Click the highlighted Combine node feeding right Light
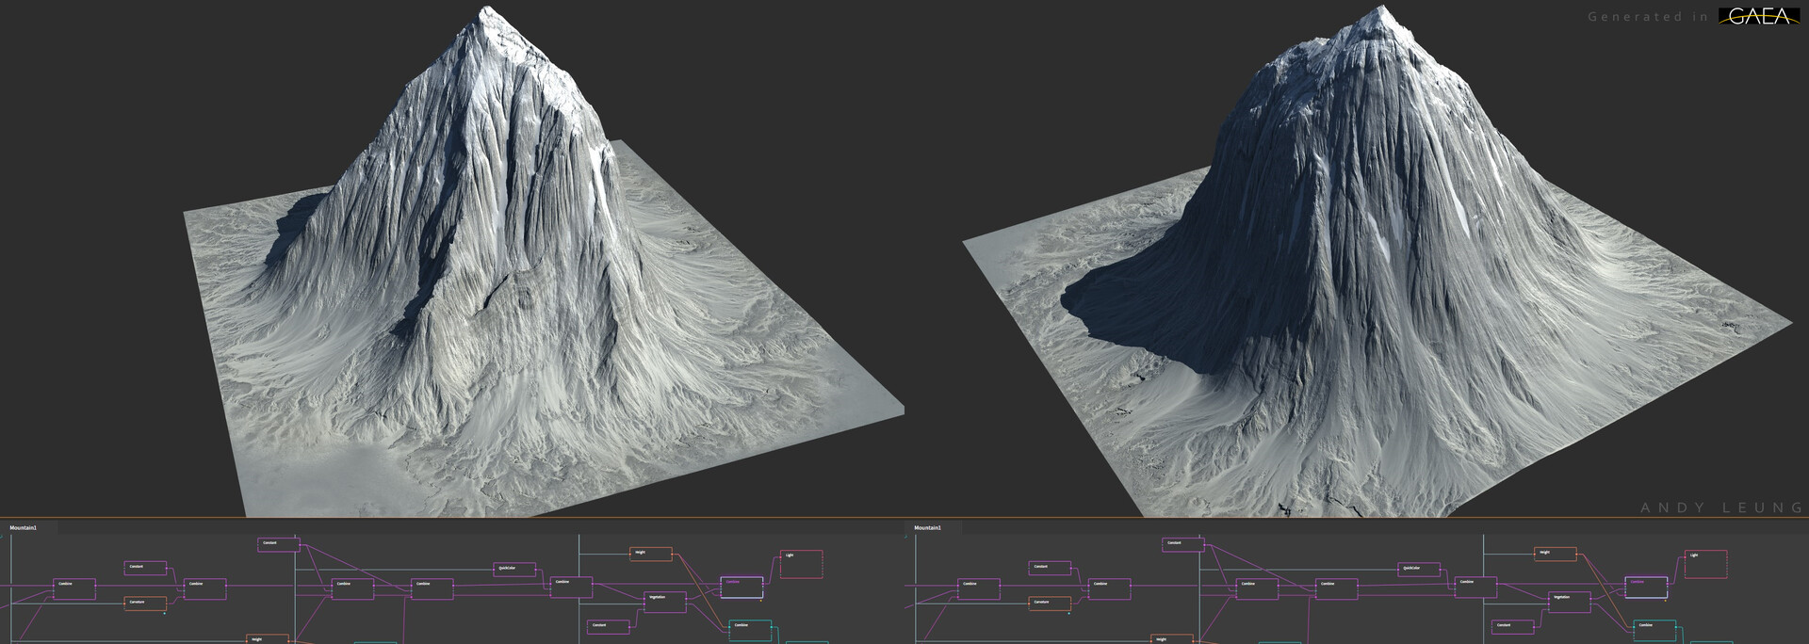This screenshot has width=1809, height=644. click(1646, 587)
